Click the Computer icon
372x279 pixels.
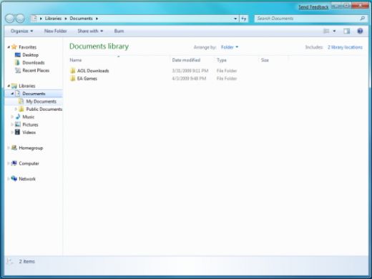tap(14, 163)
